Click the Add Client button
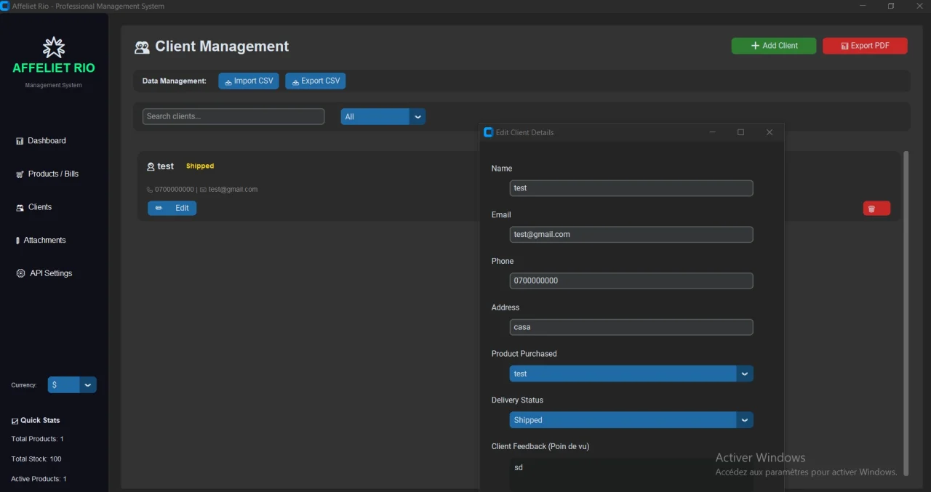Image resolution: width=931 pixels, height=492 pixels. pyautogui.click(x=774, y=46)
